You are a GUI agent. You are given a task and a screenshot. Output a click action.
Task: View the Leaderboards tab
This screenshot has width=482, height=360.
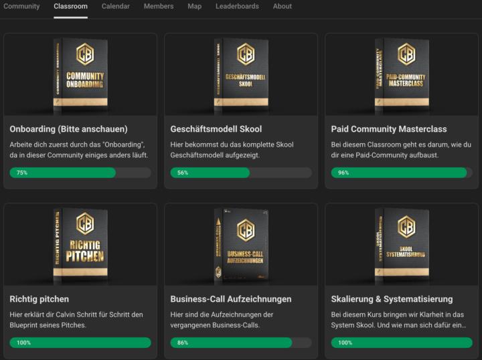[237, 6]
